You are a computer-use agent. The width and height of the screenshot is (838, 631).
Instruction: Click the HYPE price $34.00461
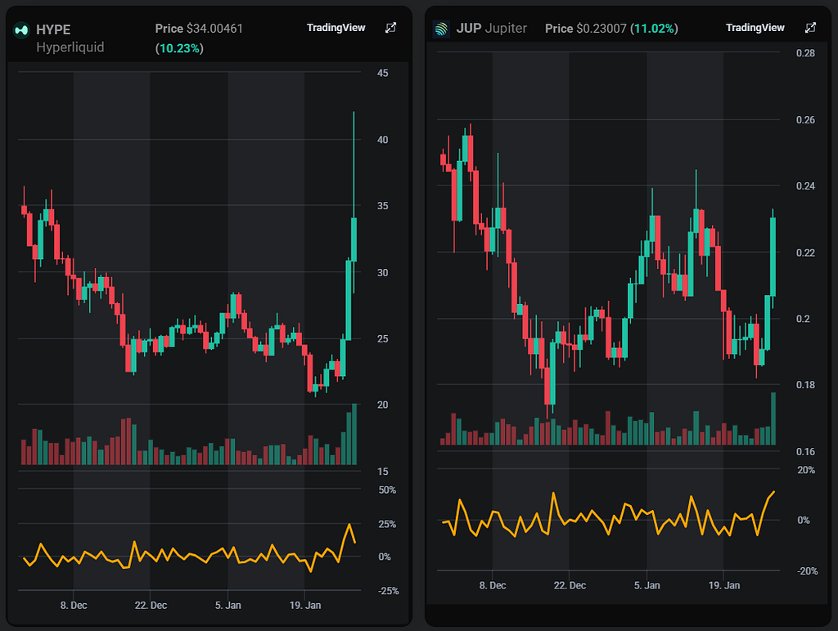pos(213,29)
